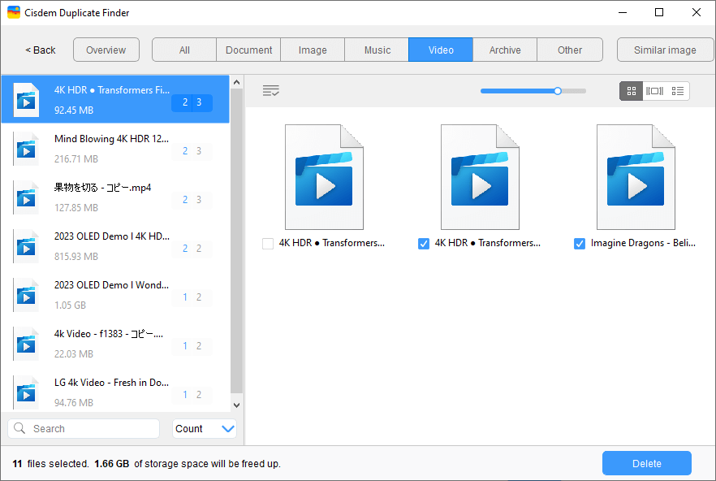Switch to the All tab
Screen dimensions: 716x481
(x=184, y=50)
